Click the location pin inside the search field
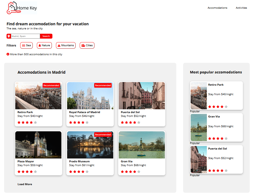256x196 pixels. pyautogui.click(x=8, y=36)
